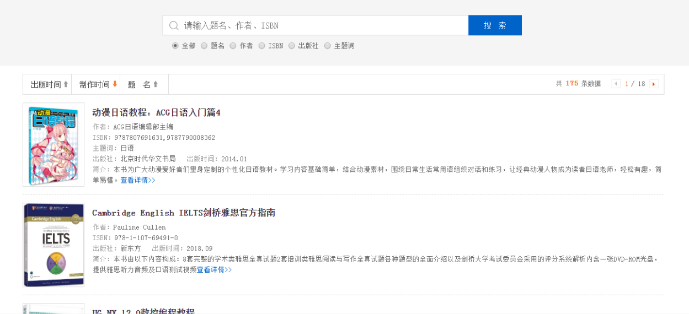Image resolution: width=689 pixels, height=314 pixels.
Task: Open title Cambridge English IELTS剑桥雅思官方指南
Action: point(184,213)
